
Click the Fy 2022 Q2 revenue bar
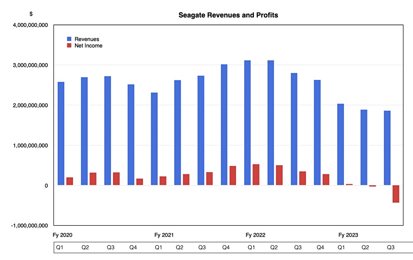point(271,123)
